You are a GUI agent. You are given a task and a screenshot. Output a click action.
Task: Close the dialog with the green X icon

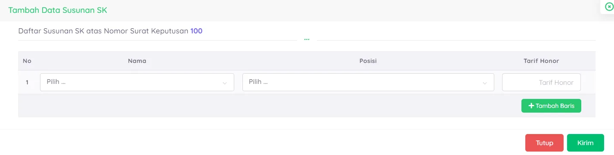click(609, 7)
